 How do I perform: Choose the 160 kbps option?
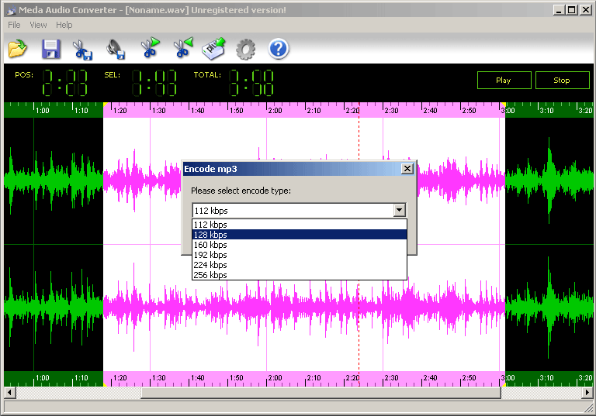[299, 245]
